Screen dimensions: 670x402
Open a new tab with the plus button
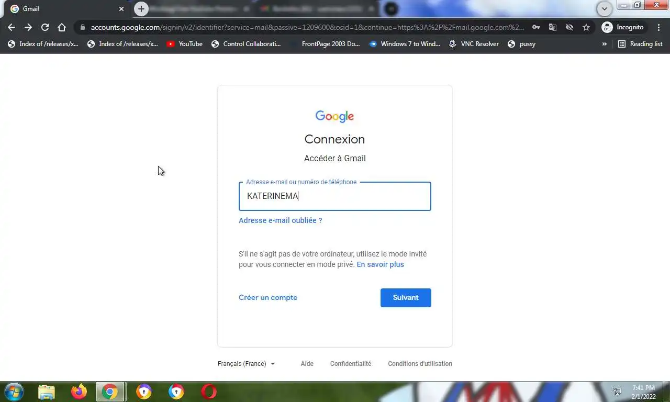pyautogui.click(x=141, y=9)
